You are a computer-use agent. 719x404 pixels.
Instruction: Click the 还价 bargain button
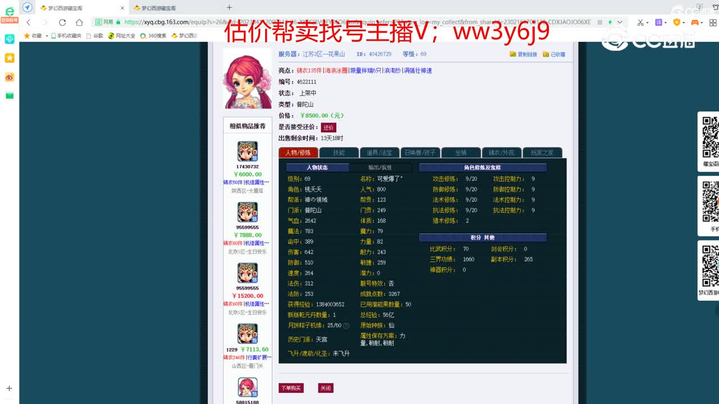[329, 127]
